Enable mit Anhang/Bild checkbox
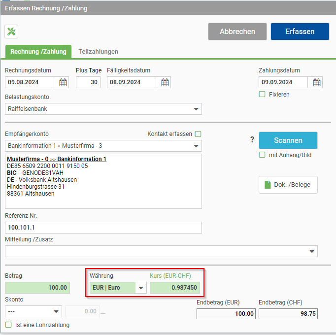336x335 pixels. click(x=262, y=155)
